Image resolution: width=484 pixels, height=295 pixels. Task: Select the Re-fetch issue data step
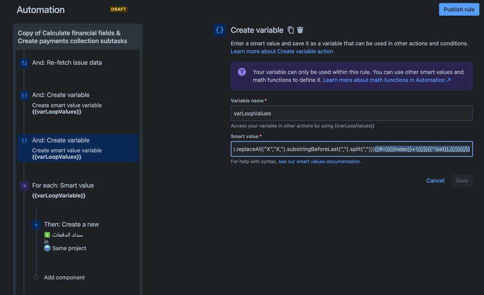(x=67, y=63)
